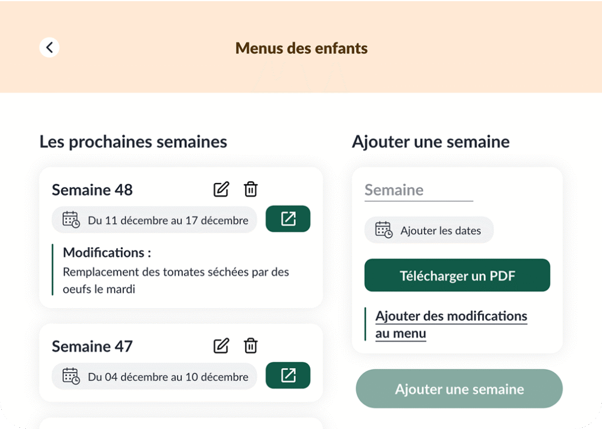Click the Semaine 48 card title
This screenshot has height=429, width=602.
pos(92,190)
